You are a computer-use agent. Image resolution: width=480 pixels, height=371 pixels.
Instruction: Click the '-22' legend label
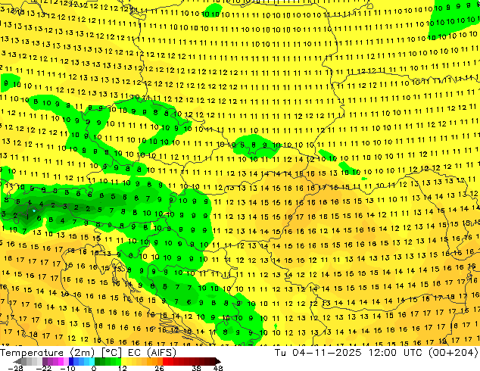pyautogui.click(x=43, y=368)
